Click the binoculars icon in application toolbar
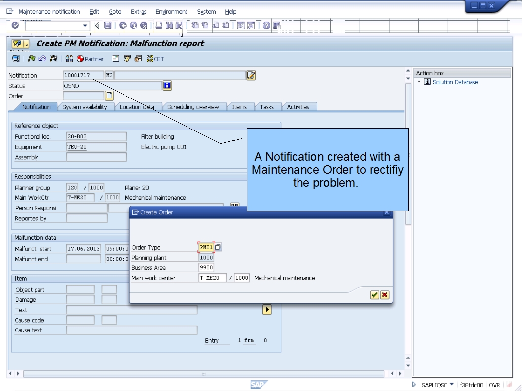 click(x=69, y=59)
